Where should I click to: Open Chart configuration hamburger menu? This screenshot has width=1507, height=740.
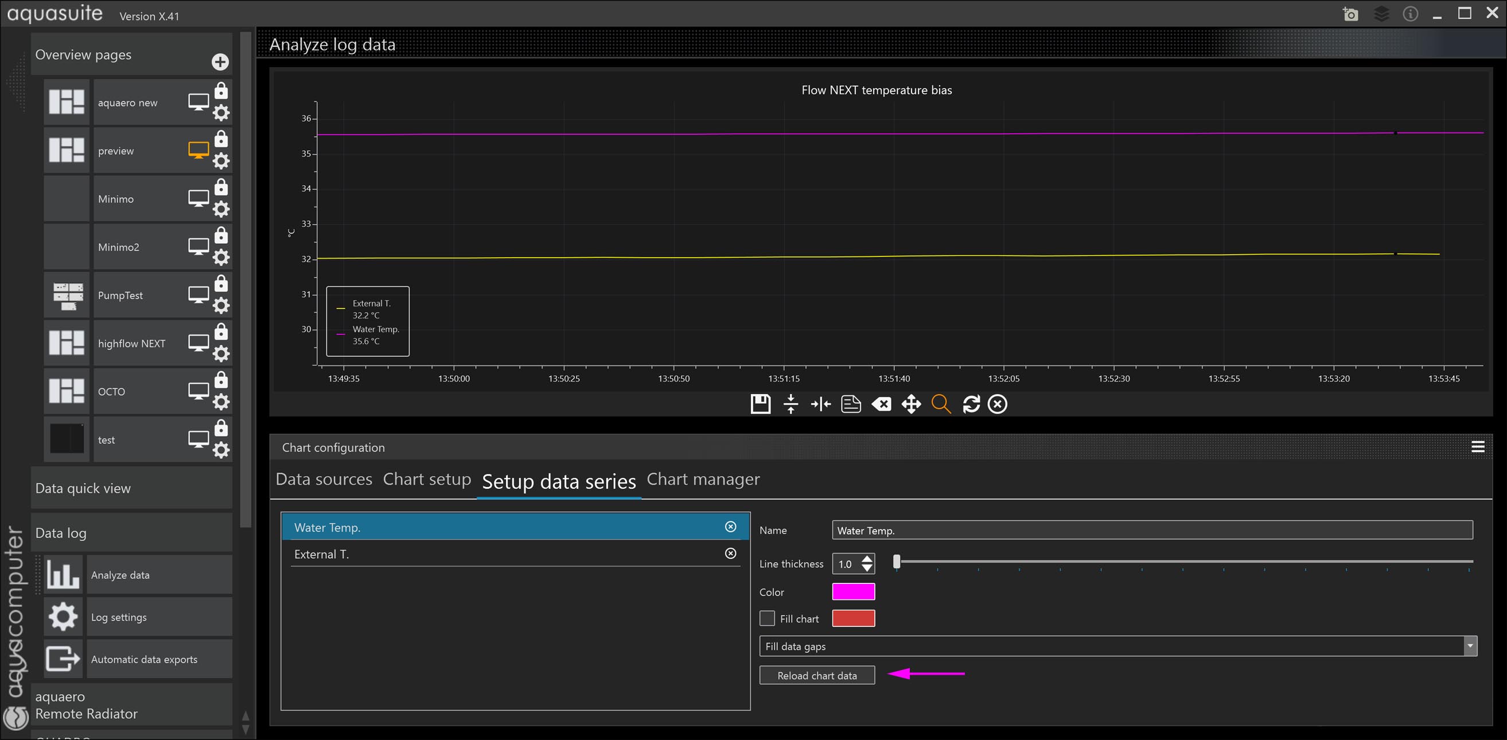click(x=1478, y=447)
